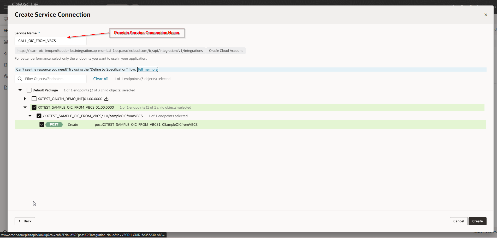The image size is (497, 238).
Task: Open the Tell me more link
Action: [x=147, y=70]
